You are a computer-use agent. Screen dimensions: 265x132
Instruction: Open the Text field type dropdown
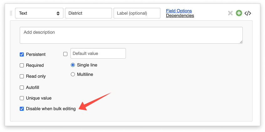(x=39, y=13)
